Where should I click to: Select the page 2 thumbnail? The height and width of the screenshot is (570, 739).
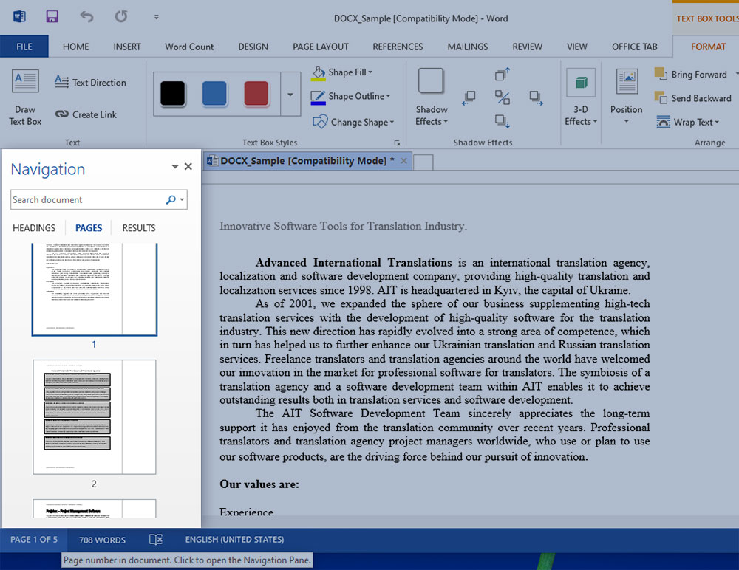click(95, 417)
